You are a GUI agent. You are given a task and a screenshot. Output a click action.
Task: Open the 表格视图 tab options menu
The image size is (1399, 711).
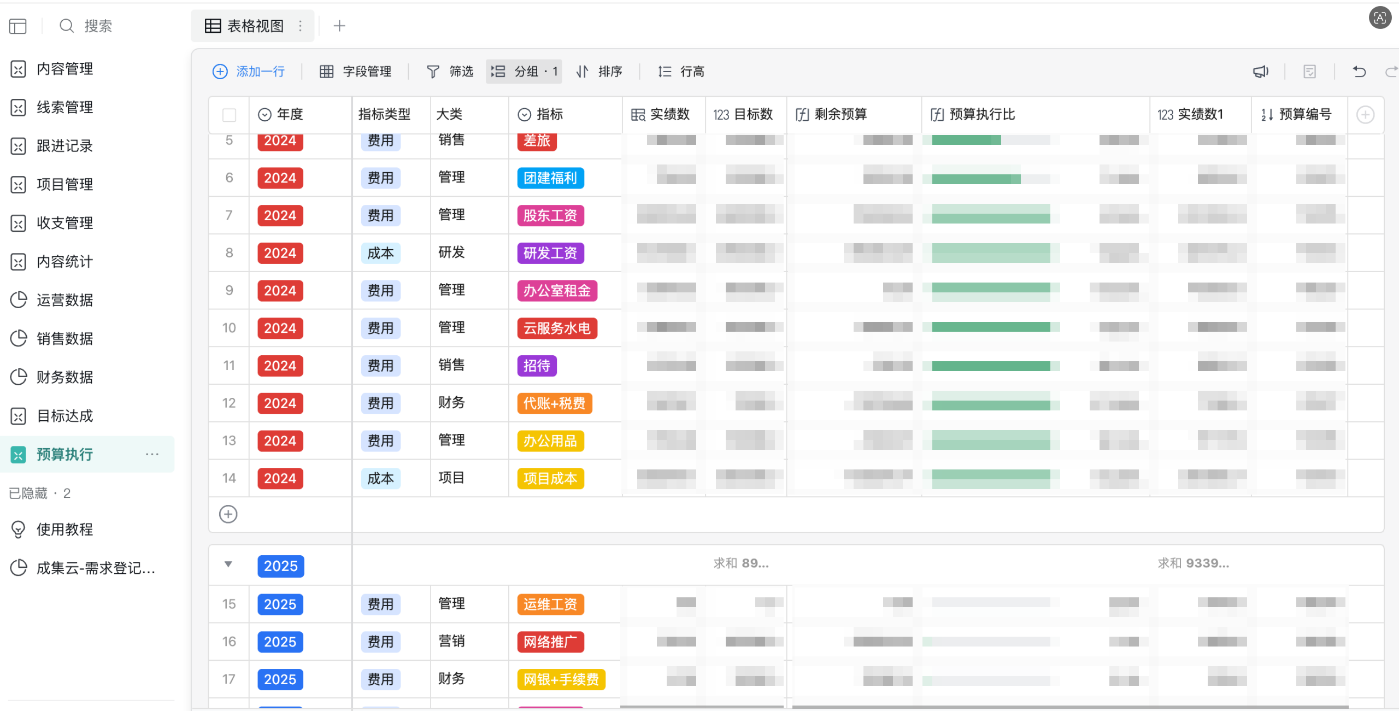pyautogui.click(x=300, y=26)
